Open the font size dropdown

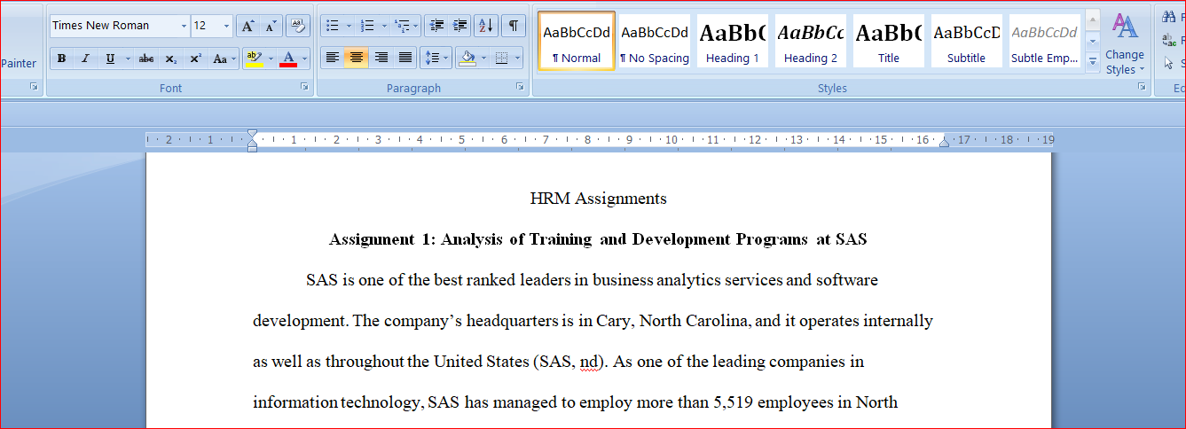pos(227,26)
